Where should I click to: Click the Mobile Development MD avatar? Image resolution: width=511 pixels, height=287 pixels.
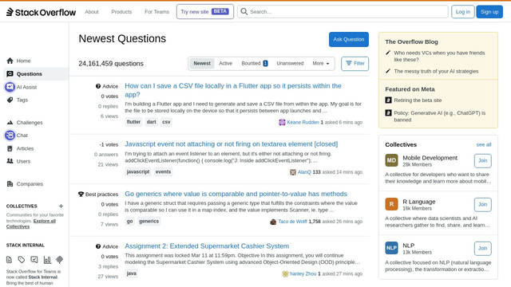coord(391,160)
